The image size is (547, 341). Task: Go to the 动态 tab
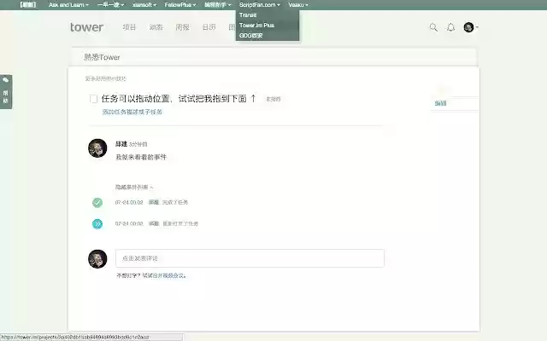(156, 27)
